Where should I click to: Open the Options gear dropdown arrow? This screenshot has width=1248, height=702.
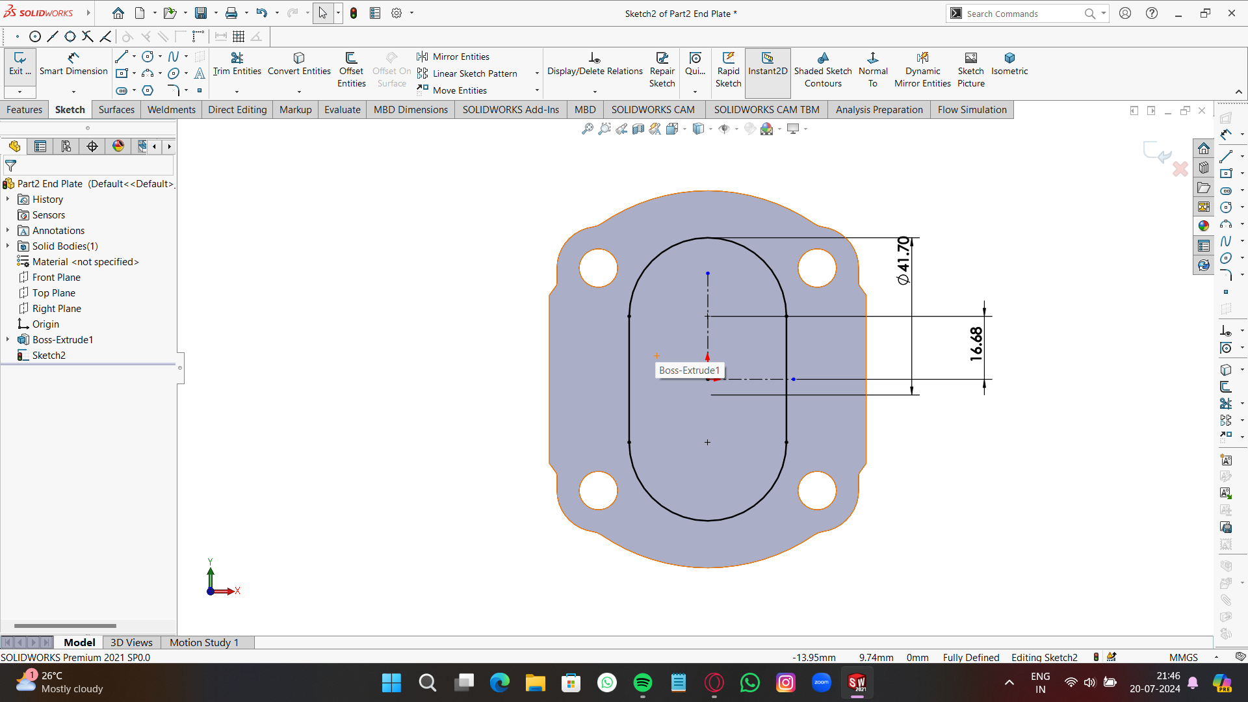point(411,13)
